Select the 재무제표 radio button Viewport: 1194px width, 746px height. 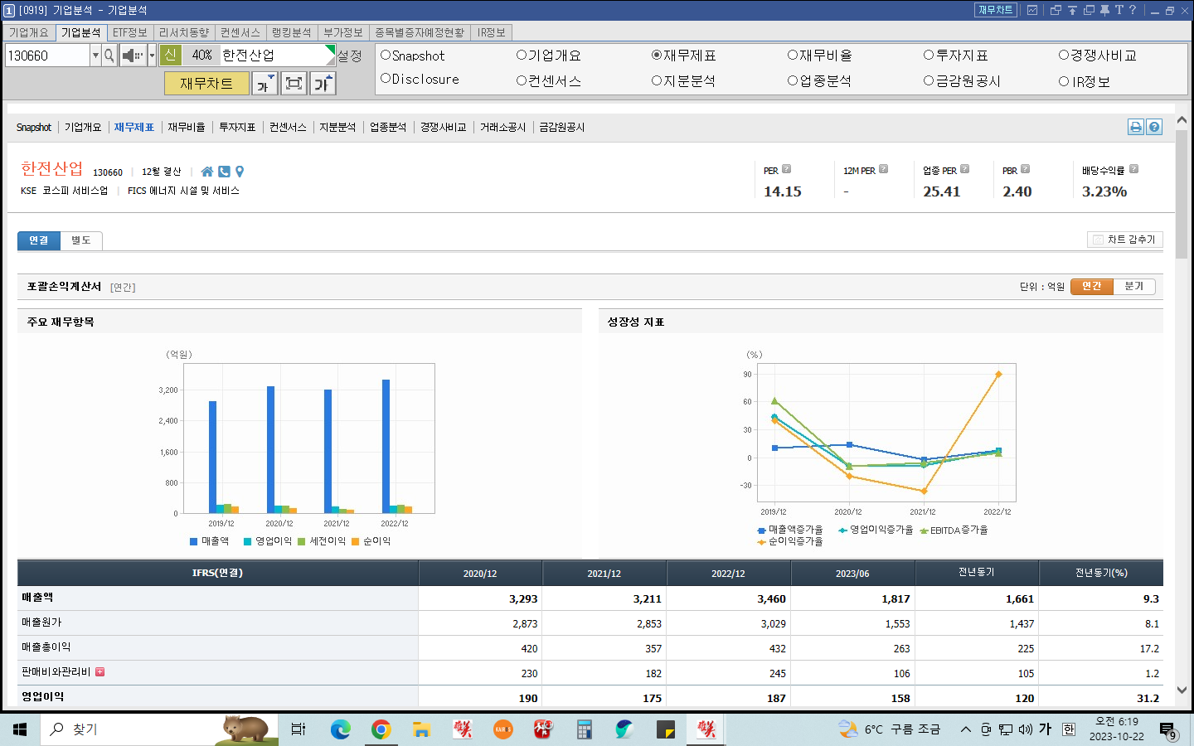point(657,56)
